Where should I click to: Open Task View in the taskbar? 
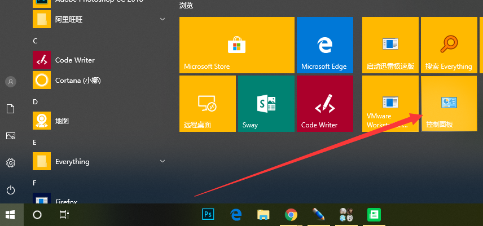tap(64, 215)
